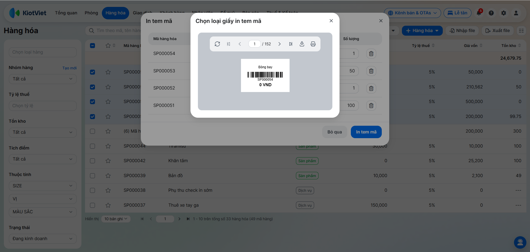Change the 10 bản ghi page size
530x252 pixels.
(x=116, y=219)
